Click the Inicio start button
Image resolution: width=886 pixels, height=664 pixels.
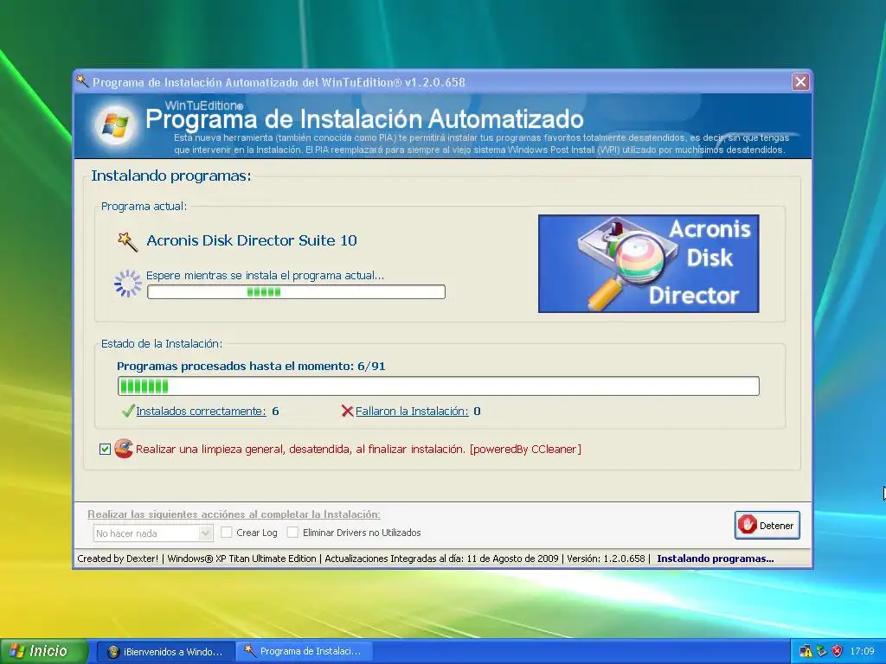click(44, 651)
